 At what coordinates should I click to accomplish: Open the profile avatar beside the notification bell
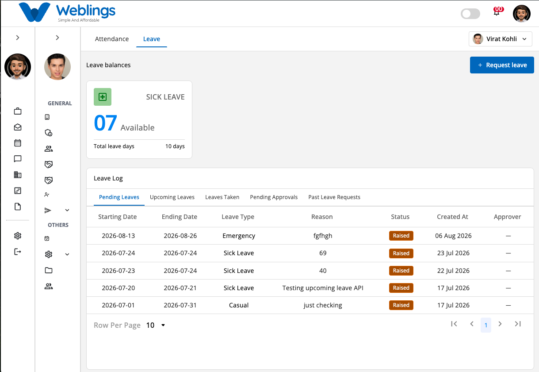[x=522, y=14]
